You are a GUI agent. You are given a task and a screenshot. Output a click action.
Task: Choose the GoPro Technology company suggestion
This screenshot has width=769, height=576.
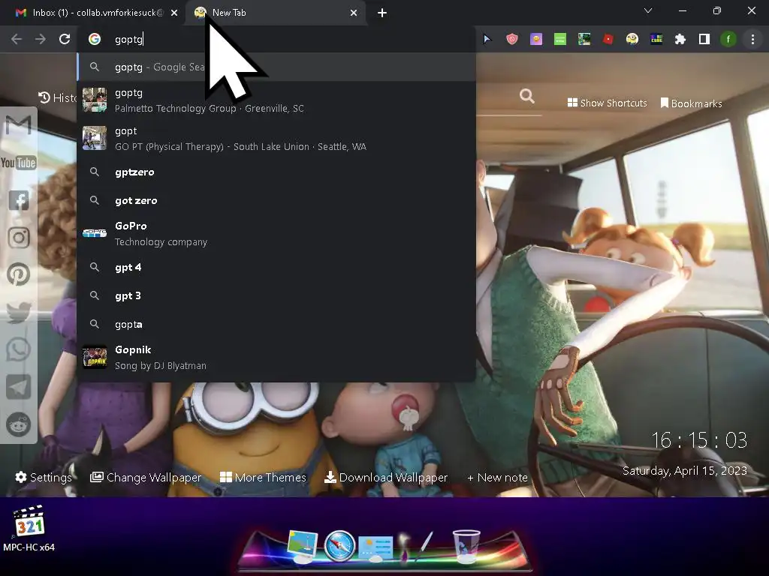point(276,233)
